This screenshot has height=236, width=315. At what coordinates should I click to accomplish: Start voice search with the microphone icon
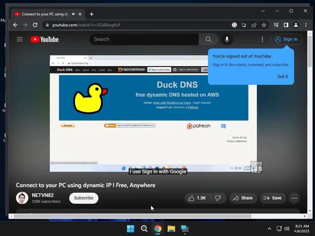[x=227, y=39]
